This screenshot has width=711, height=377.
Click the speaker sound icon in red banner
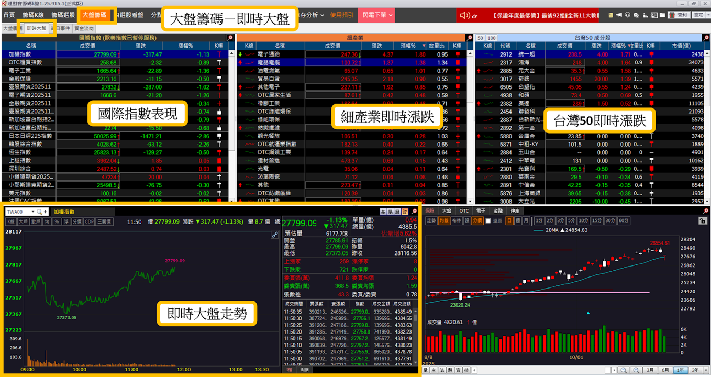click(464, 15)
